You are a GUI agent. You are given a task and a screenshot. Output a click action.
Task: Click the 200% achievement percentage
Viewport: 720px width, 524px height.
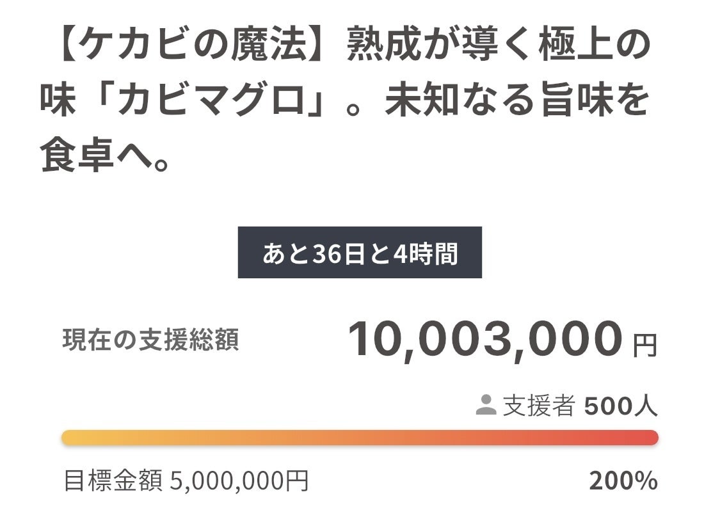(x=623, y=480)
